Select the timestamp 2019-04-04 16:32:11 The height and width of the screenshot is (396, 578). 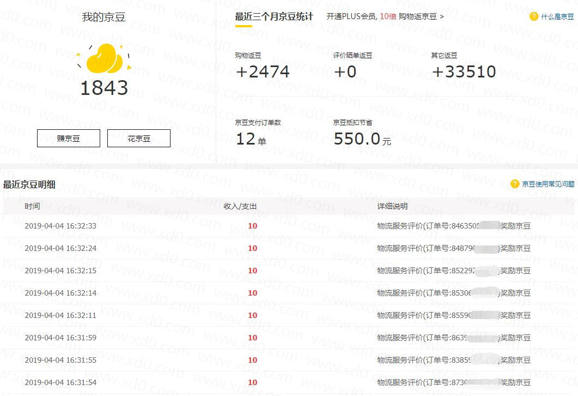coord(60,315)
